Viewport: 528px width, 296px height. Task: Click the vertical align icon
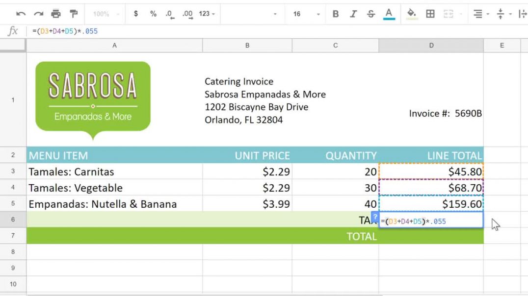[x=501, y=14]
